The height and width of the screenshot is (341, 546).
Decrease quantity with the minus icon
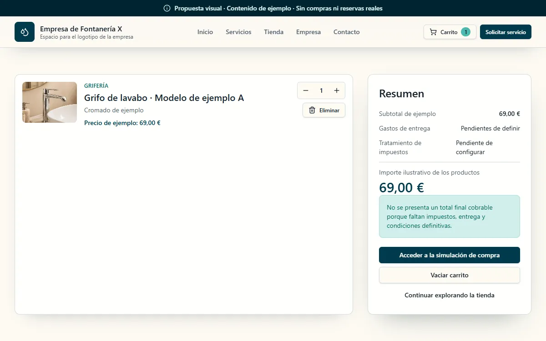(x=306, y=90)
